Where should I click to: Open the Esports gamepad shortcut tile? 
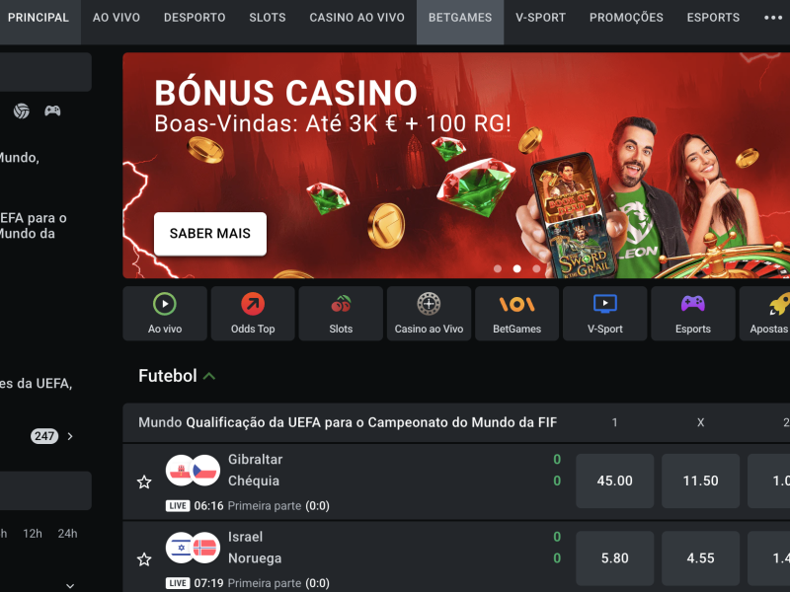(x=693, y=314)
